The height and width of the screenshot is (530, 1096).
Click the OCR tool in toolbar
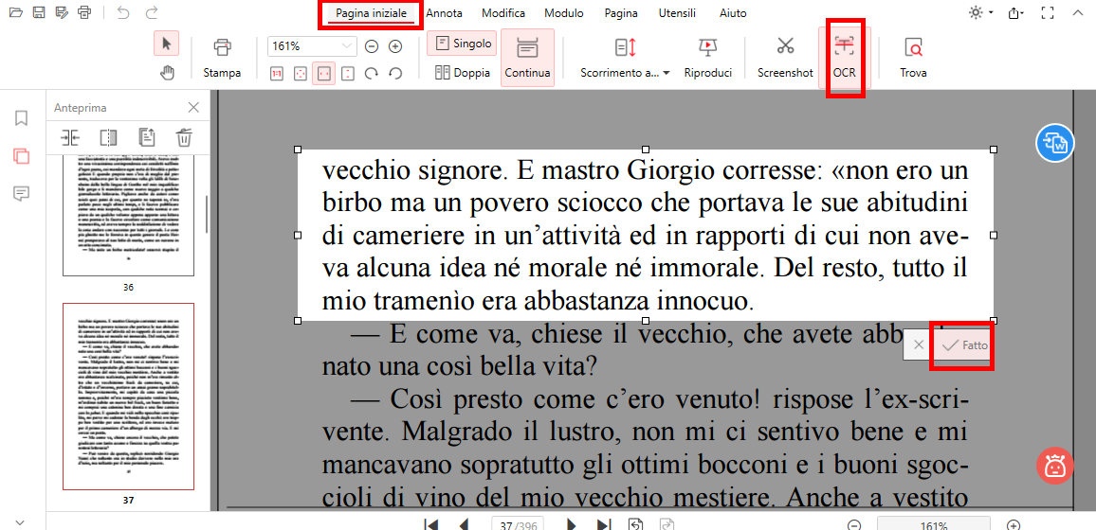(x=843, y=56)
